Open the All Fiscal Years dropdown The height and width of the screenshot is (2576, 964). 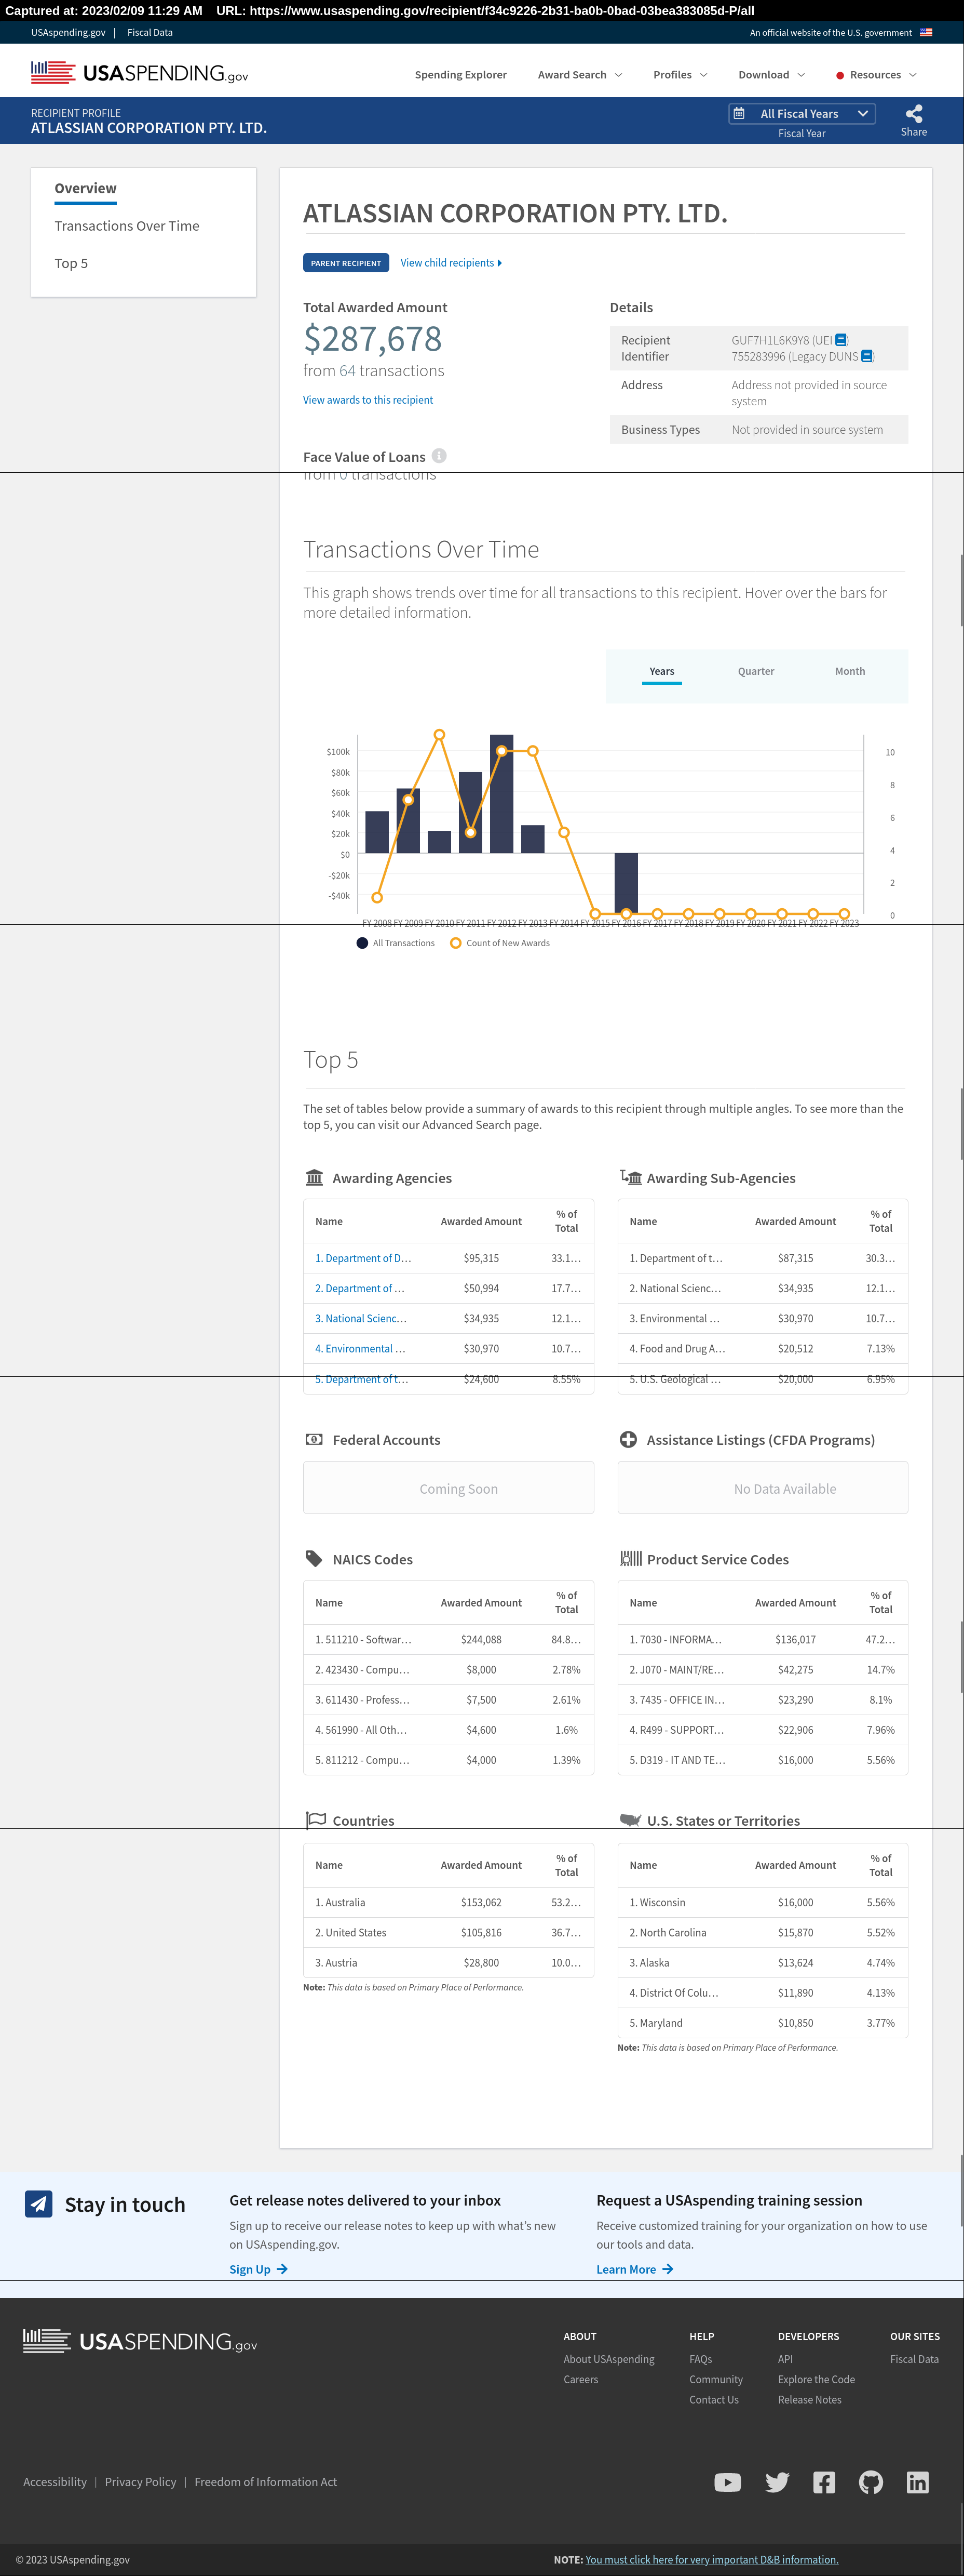802,114
